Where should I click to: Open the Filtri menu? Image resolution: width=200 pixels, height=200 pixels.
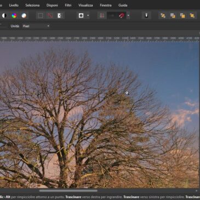pyautogui.click(x=68, y=5)
